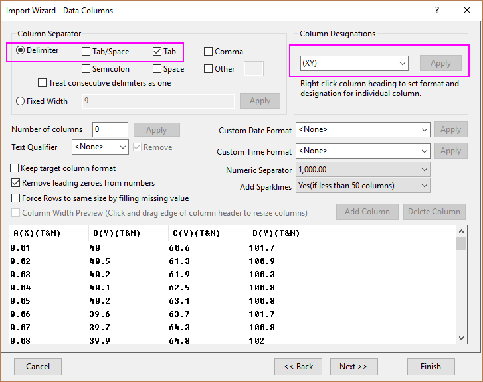Click the preview cell 60.6
Screen dimensions: 483x382
click(179, 248)
